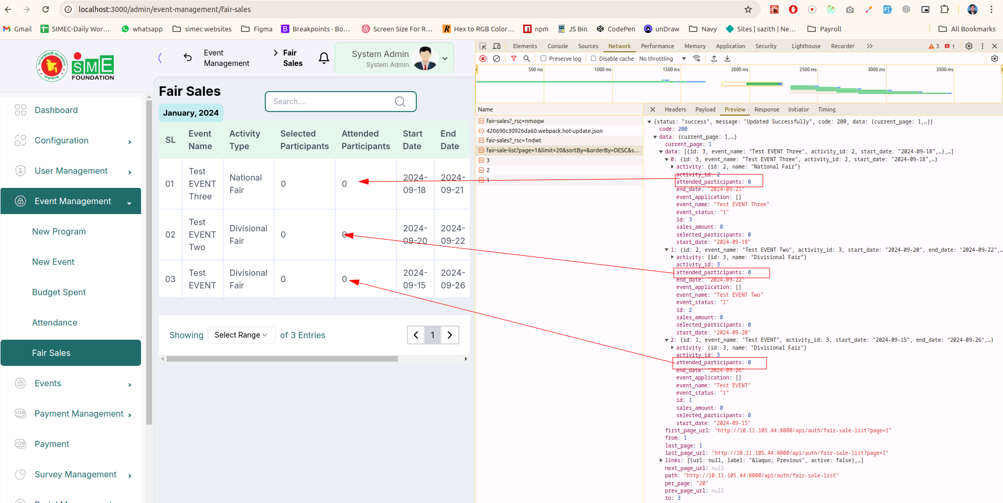Select page 1 in pagination
The height and width of the screenshot is (503, 1003).
point(433,335)
